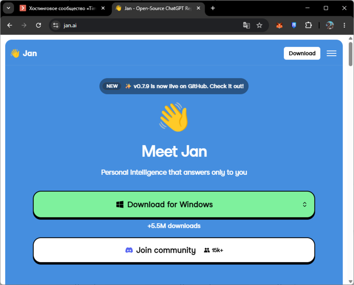Open the hamburger menu on Jan site
This screenshot has height=285, width=354.
coord(331,53)
